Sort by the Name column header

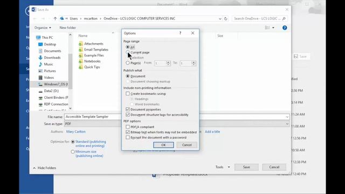(83, 36)
